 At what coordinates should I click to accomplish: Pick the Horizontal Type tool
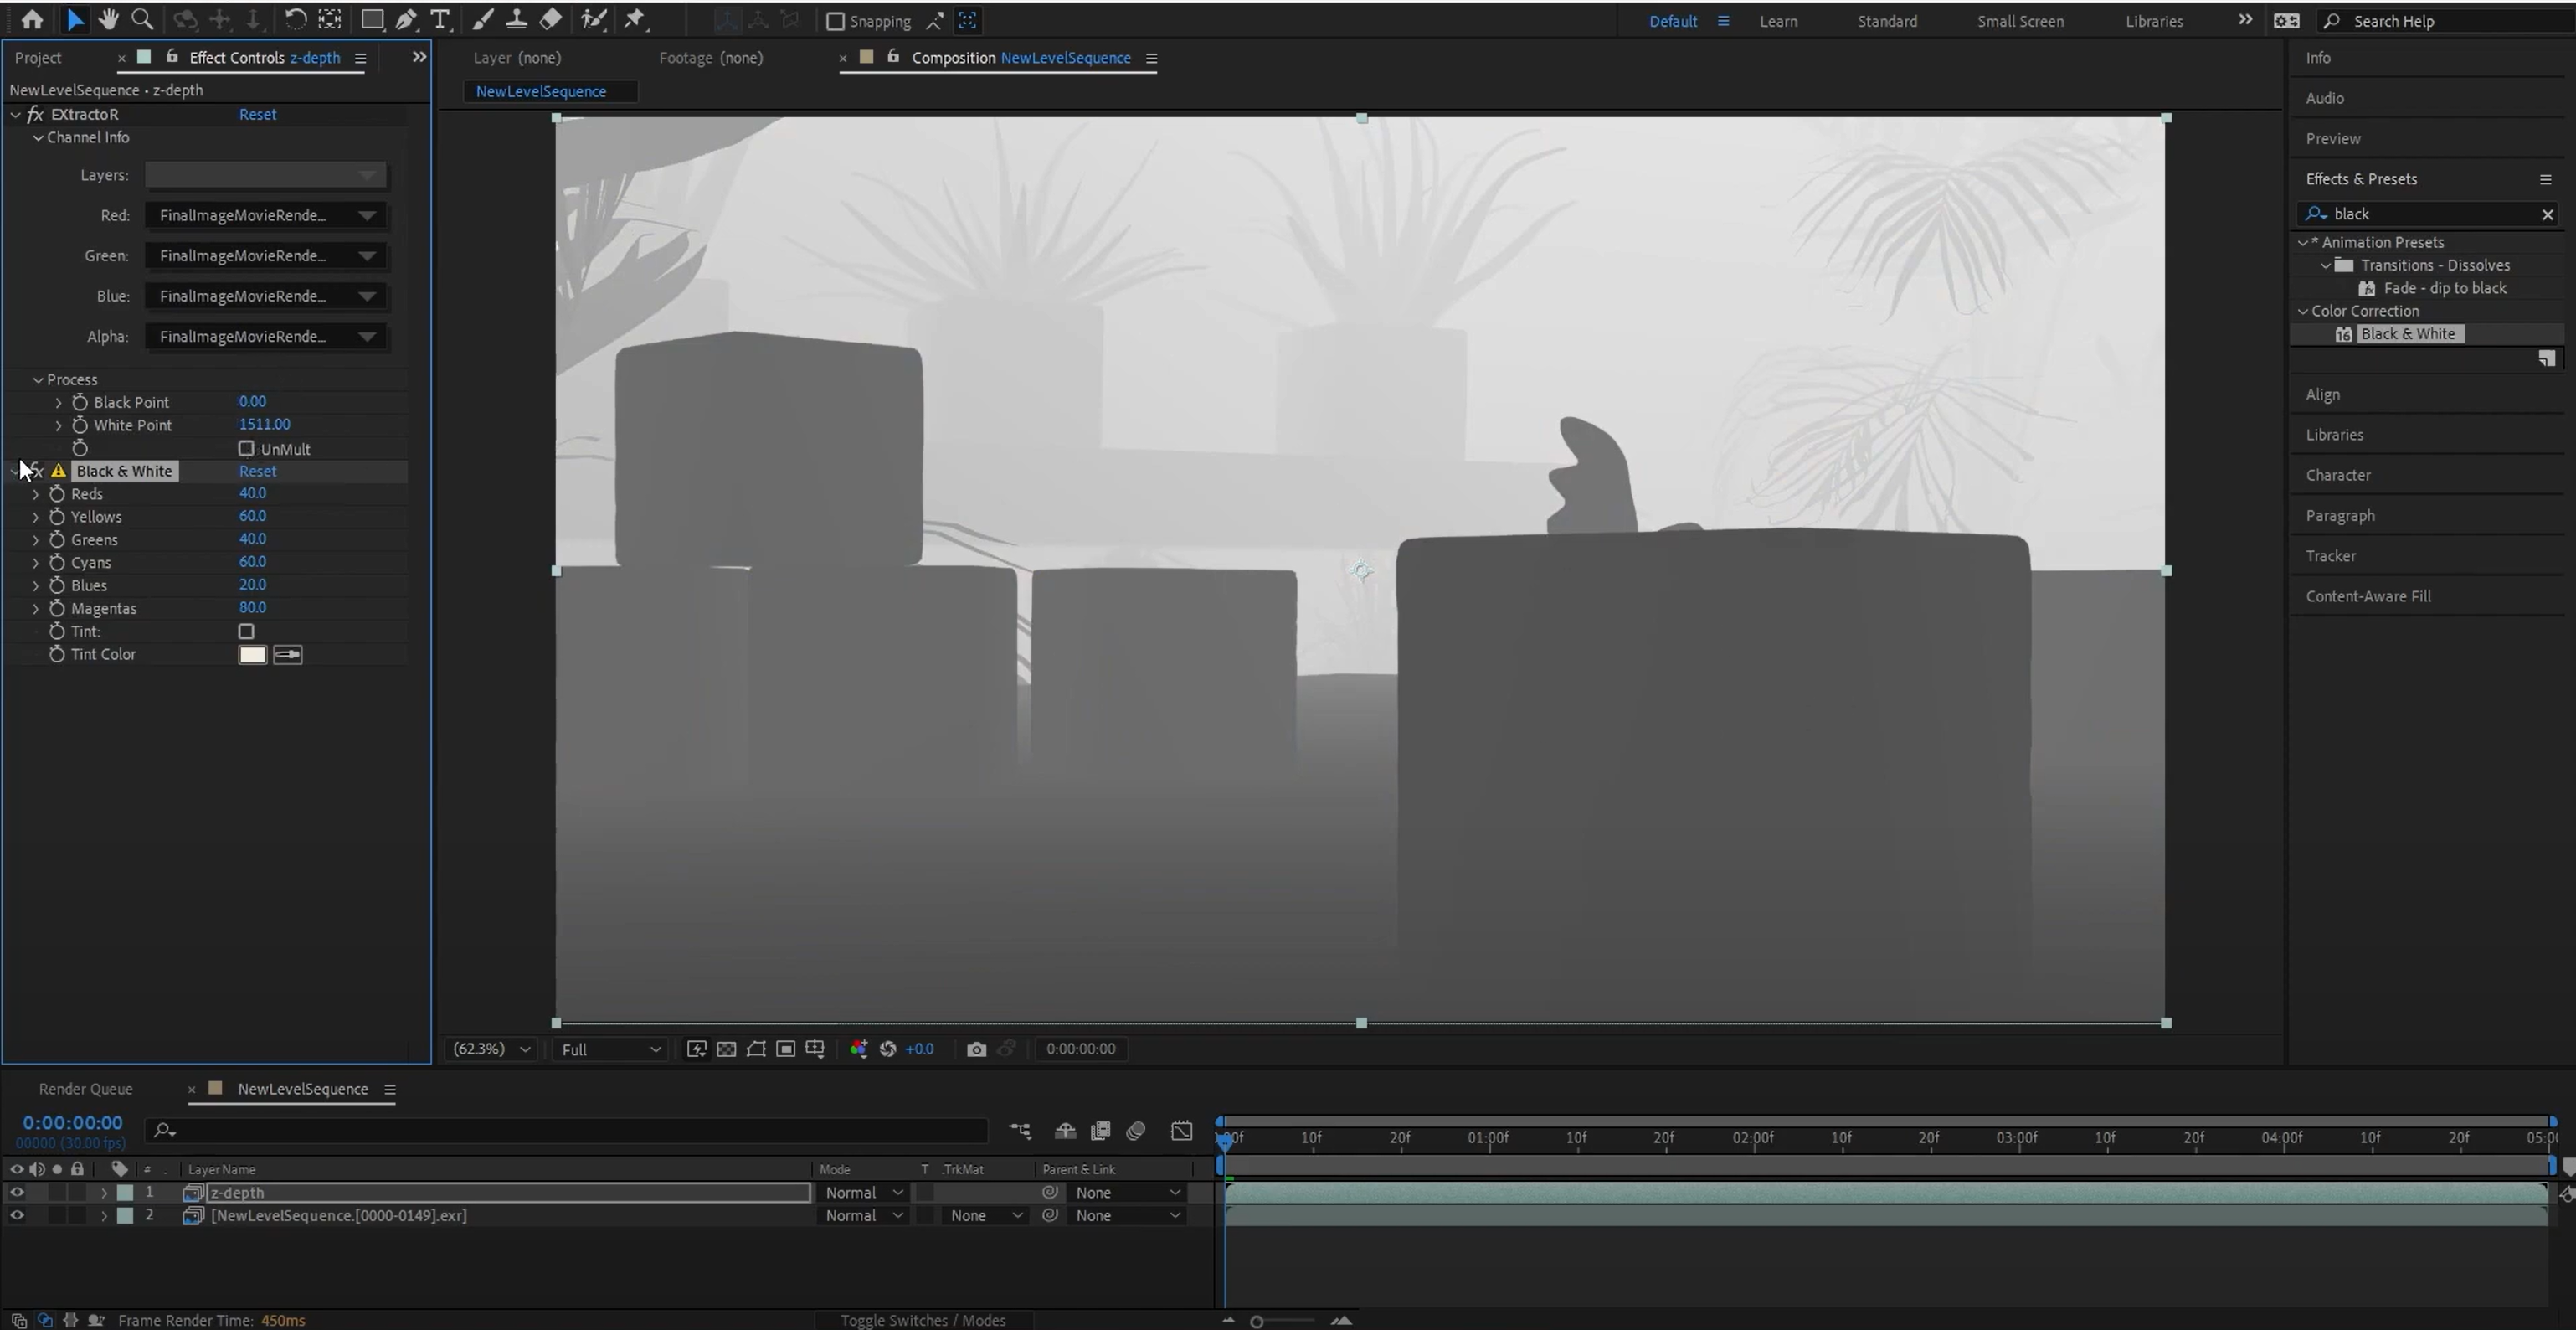tap(440, 19)
